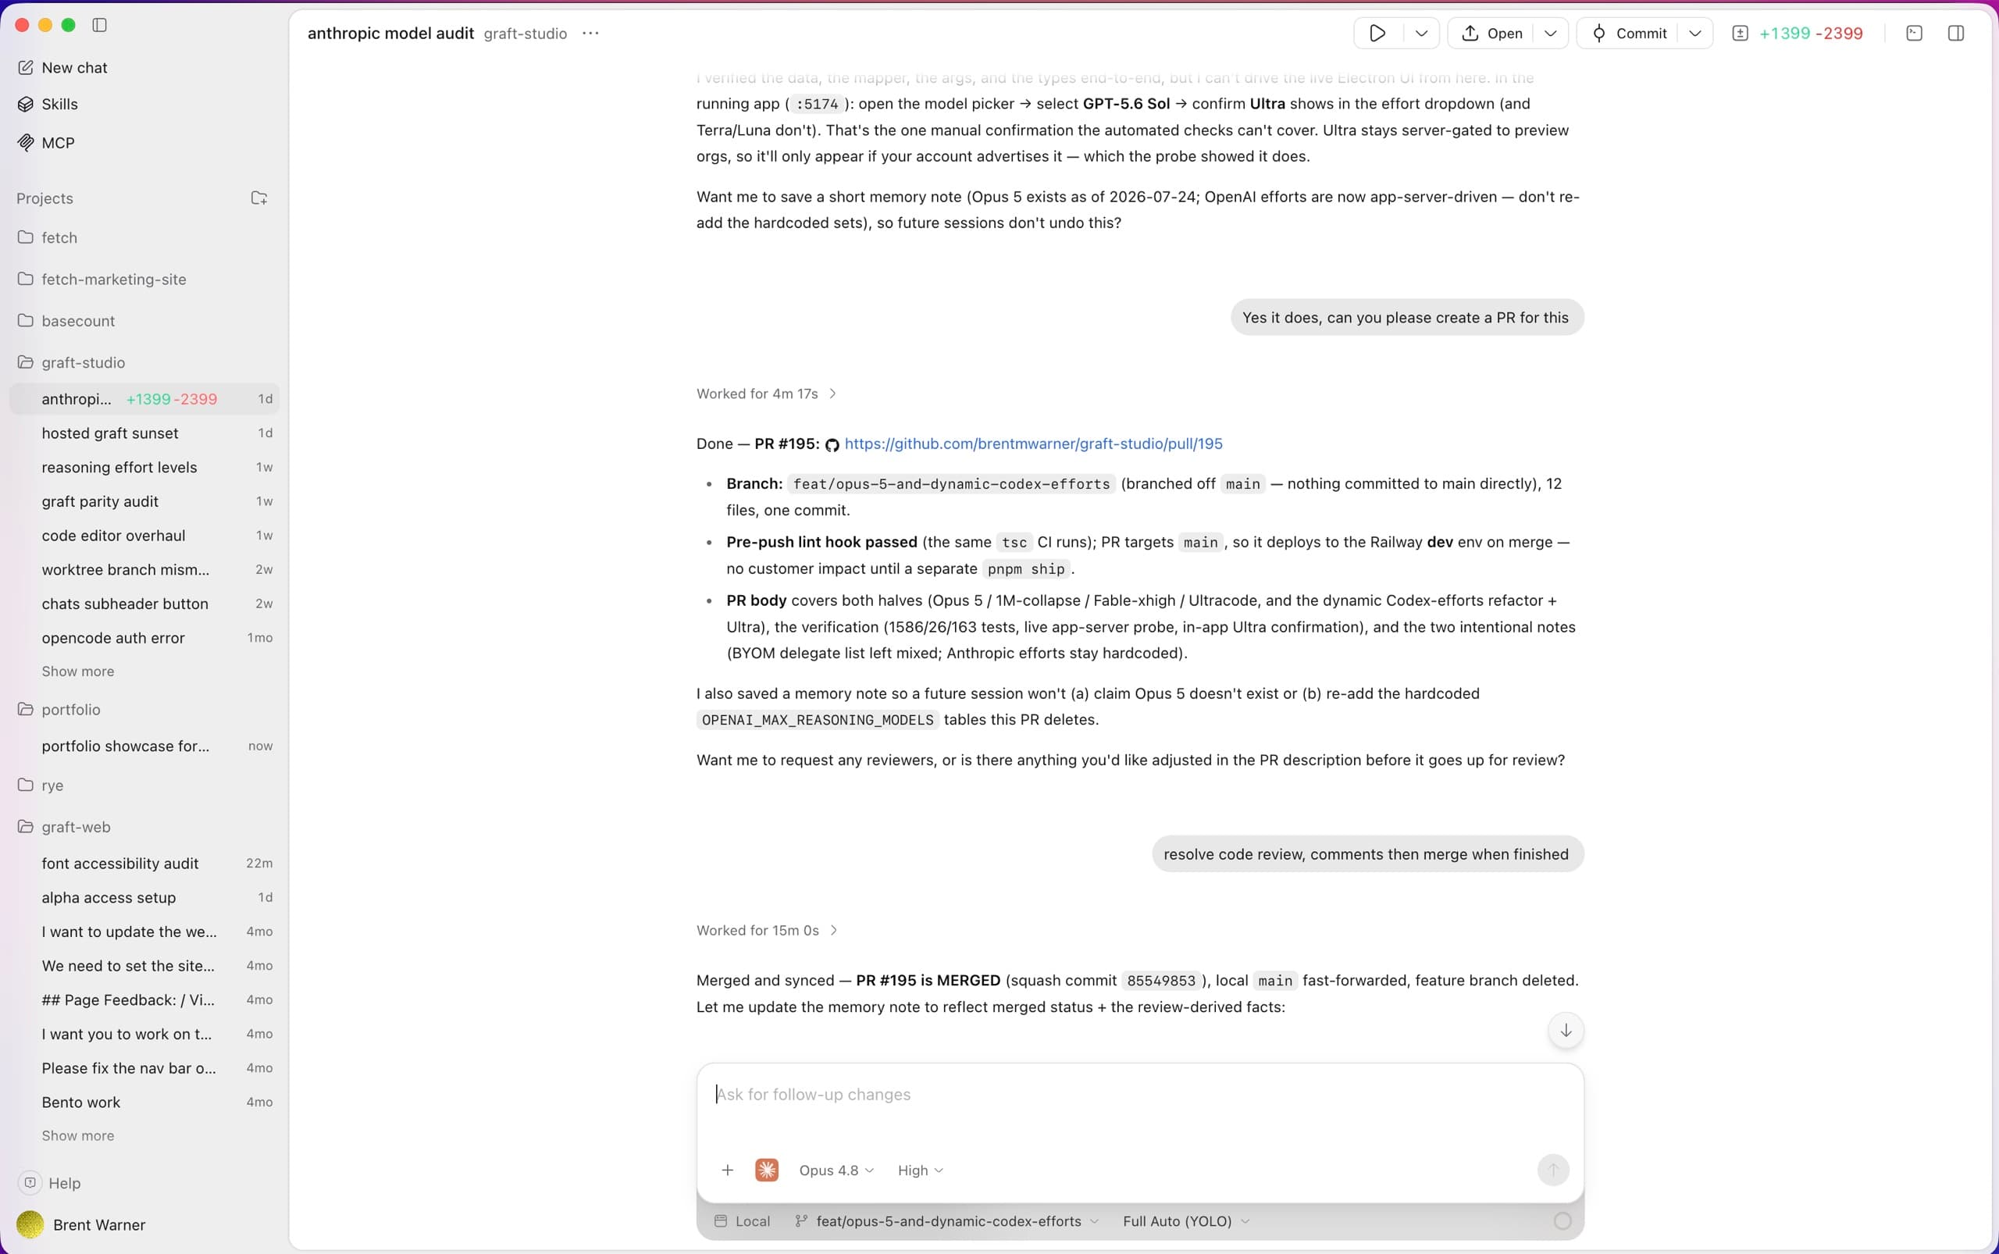Send the message with arrow button

click(1553, 1170)
